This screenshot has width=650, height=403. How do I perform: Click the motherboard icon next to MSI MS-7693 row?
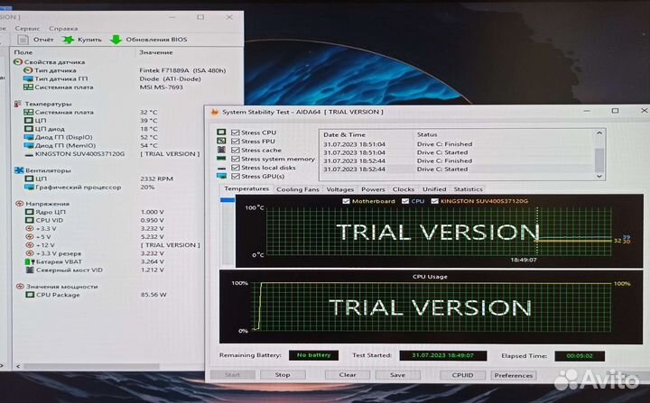click(28, 87)
